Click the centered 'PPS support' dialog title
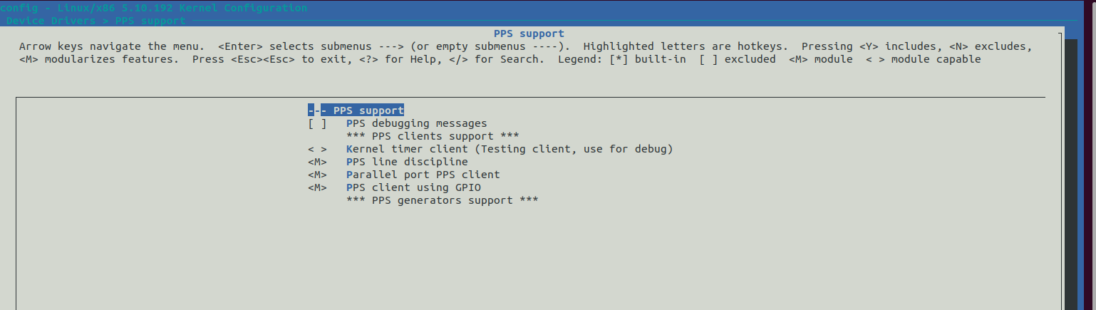Viewport: 1096px width, 310px height. tap(529, 33)
